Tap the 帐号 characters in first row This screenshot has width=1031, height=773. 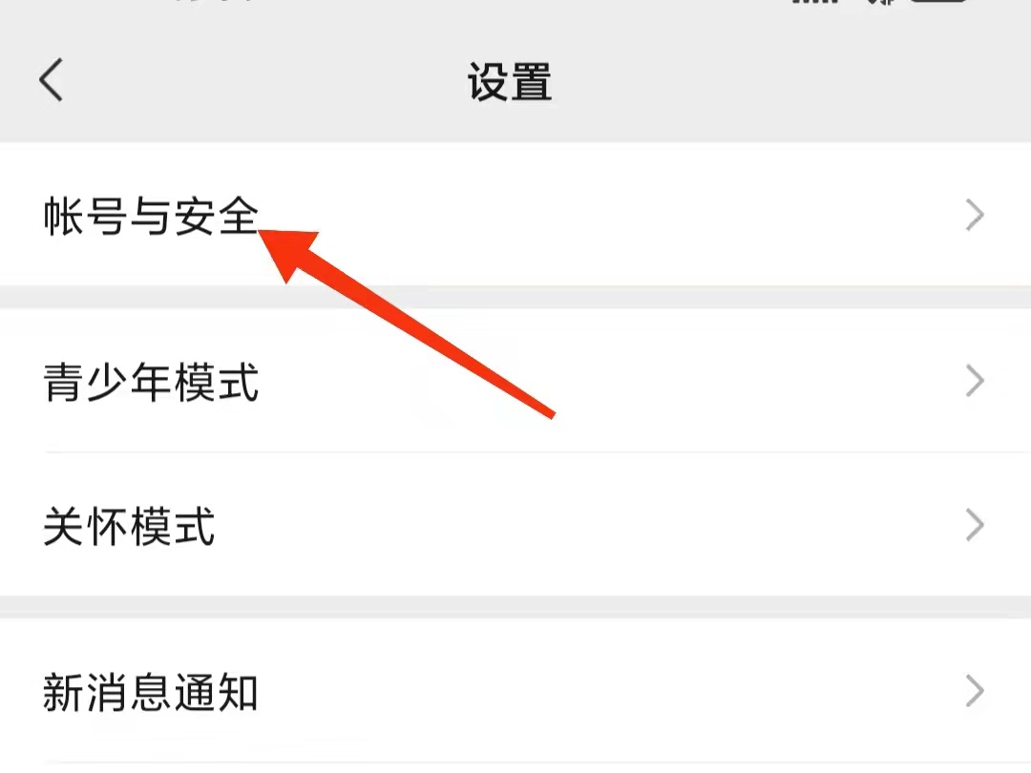(85, 216)
